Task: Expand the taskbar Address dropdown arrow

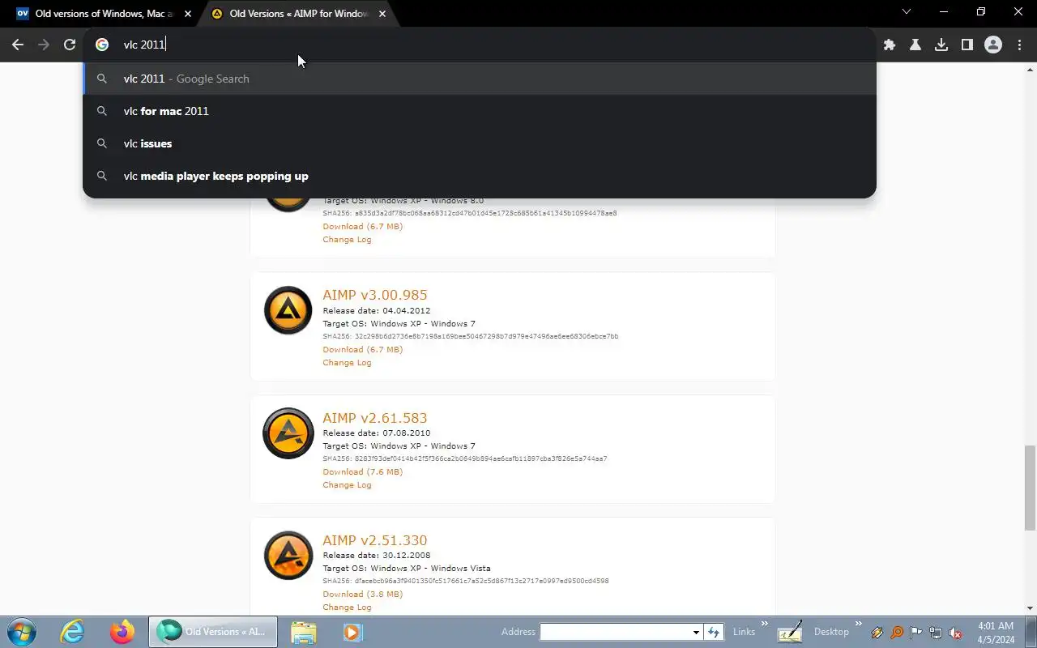Action: (696, 632)
